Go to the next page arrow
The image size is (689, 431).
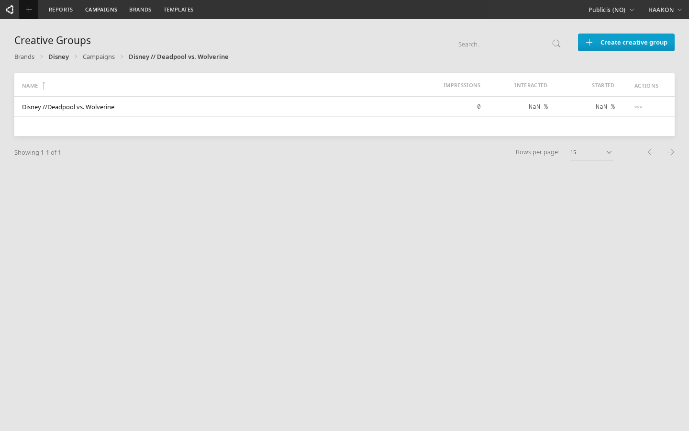pyautogui.click(x=670, y=152)
